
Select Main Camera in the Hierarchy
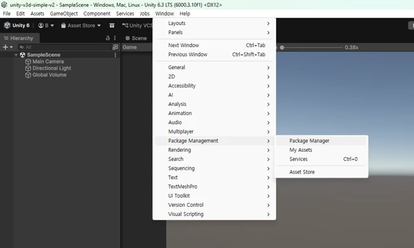tap(48, 61)
